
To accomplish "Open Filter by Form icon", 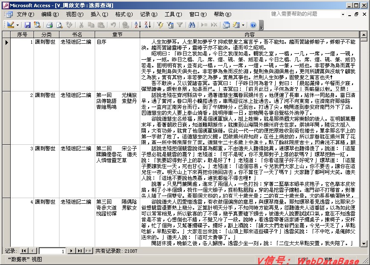I will 170,25.
